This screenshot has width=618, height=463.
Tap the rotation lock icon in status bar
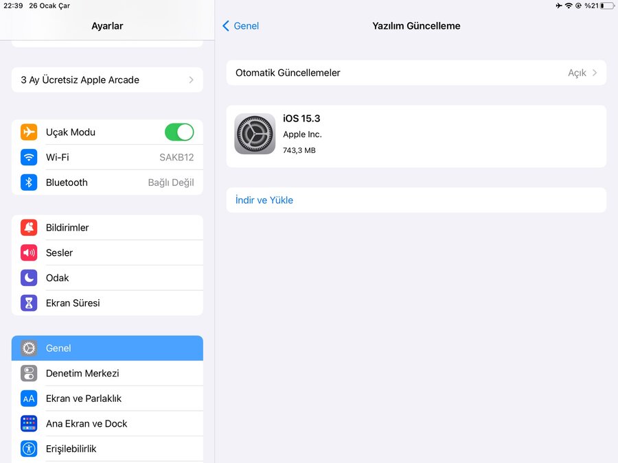[578, 5]
